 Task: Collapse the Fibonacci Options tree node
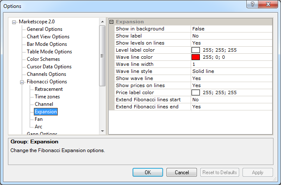pyautogui.click(x=22, y=82)
